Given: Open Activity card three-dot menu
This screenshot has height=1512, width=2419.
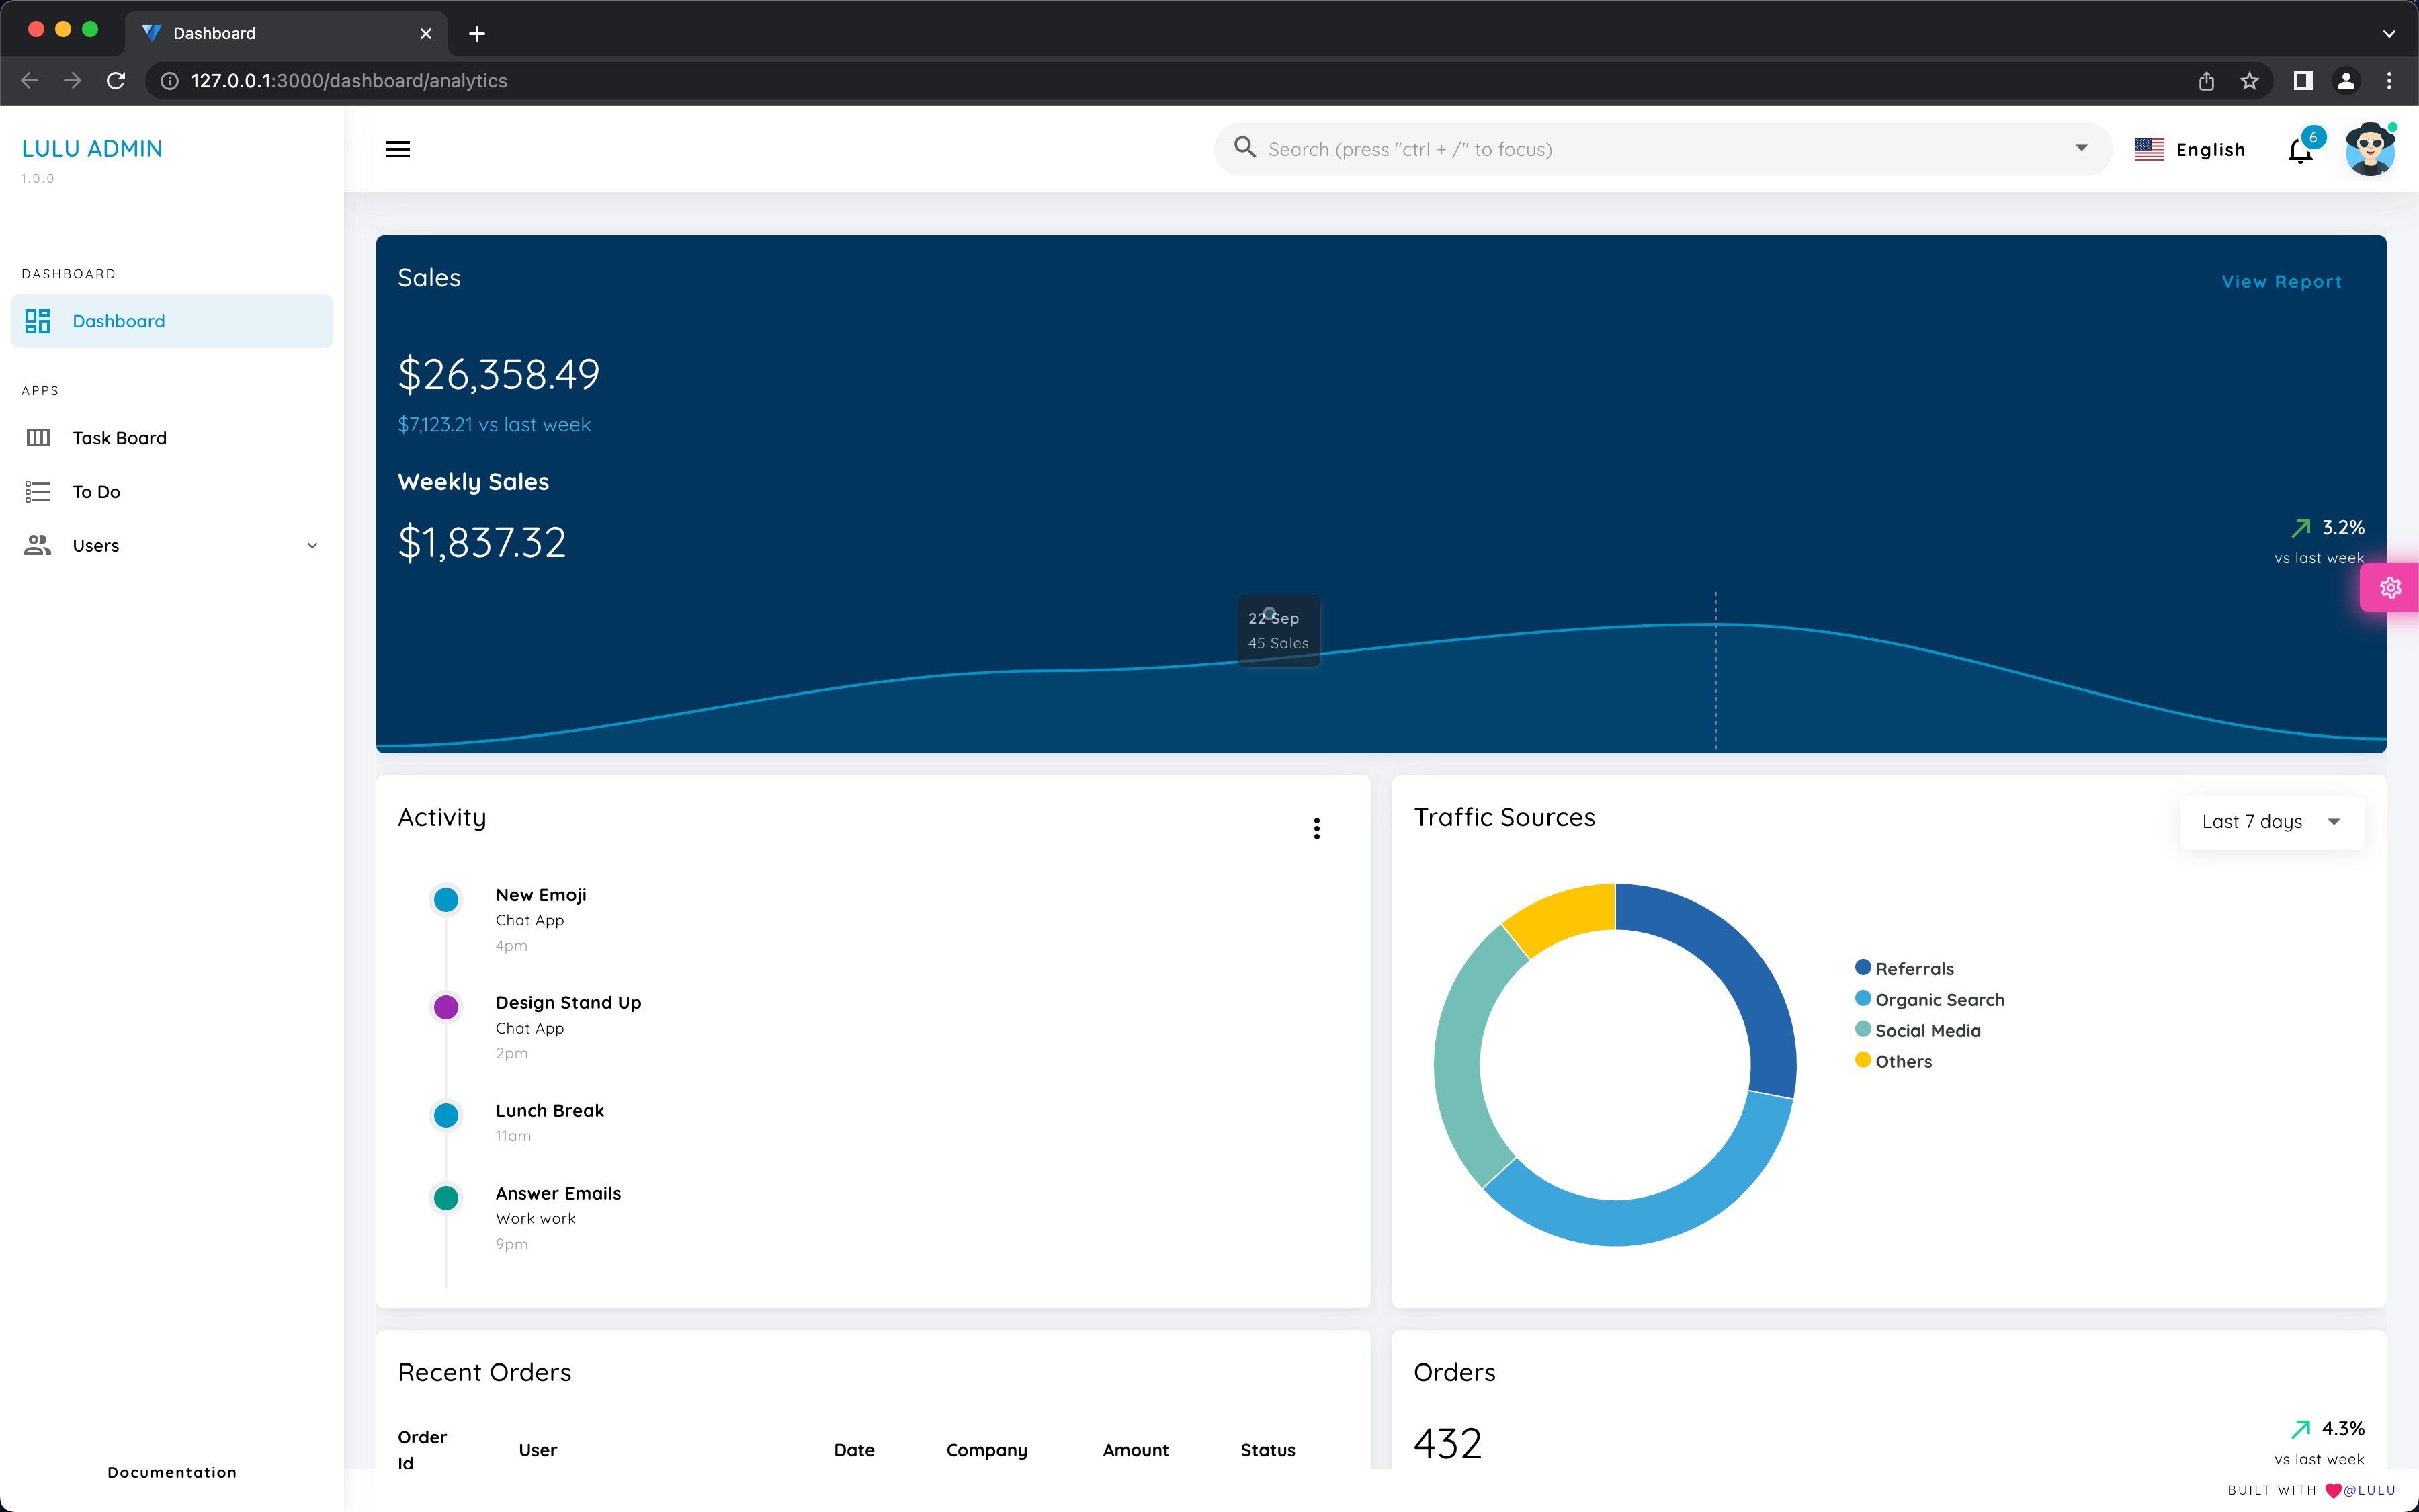Looking at the screenshot, I should (1316, 828).
